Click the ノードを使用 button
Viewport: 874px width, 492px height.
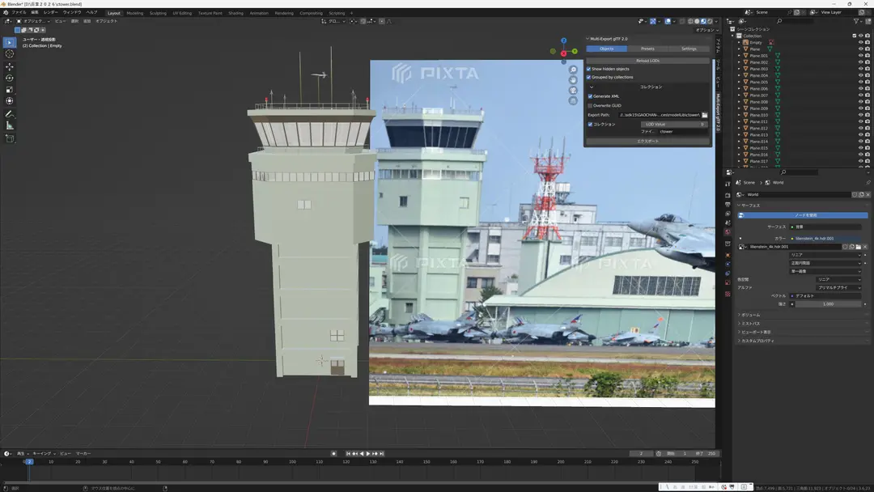(x=804, y=215)
